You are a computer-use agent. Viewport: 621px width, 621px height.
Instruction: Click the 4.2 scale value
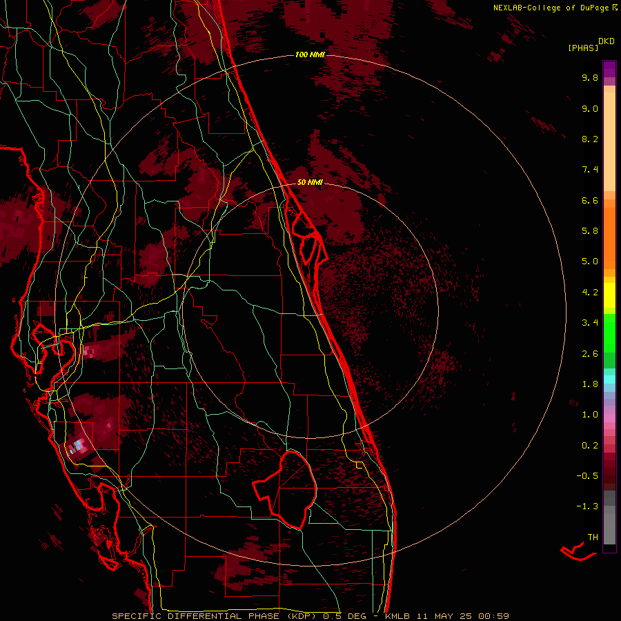590,293
